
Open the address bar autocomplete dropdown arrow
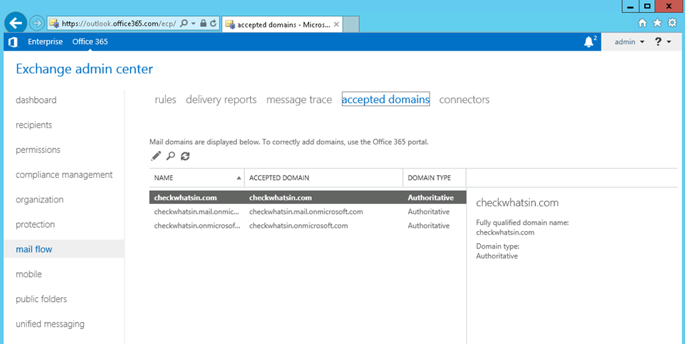click(193, 23)
